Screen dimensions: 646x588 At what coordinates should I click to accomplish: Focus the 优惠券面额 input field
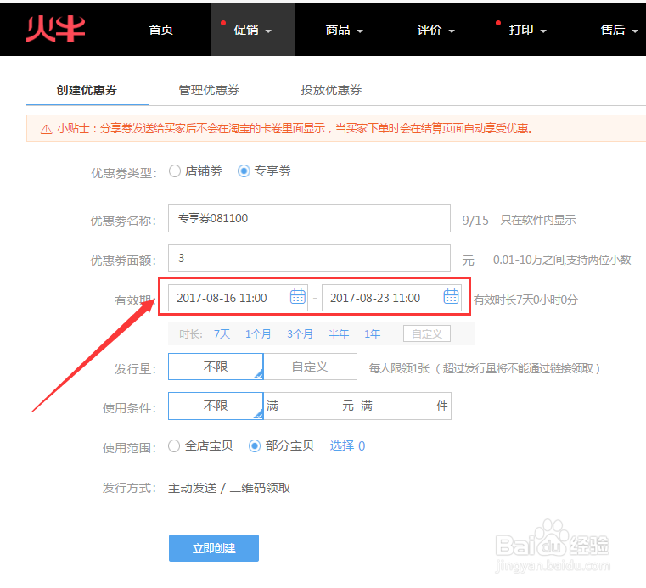coord(309,258)
